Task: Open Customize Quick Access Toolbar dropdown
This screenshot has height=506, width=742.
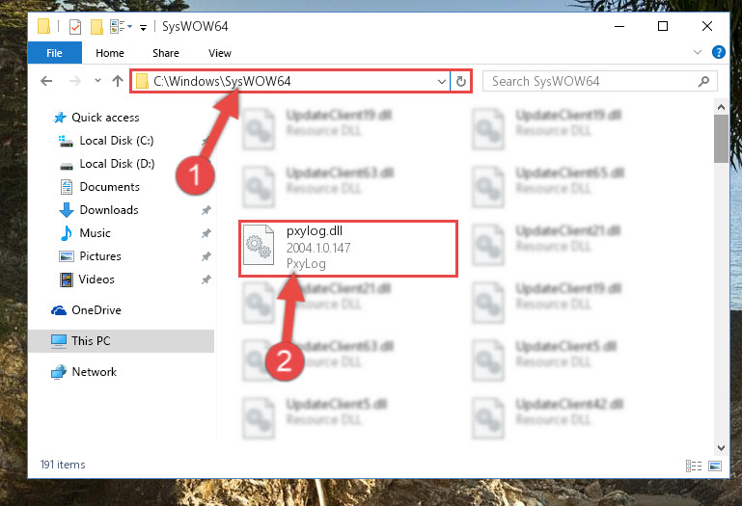Action: pos(144,27)
